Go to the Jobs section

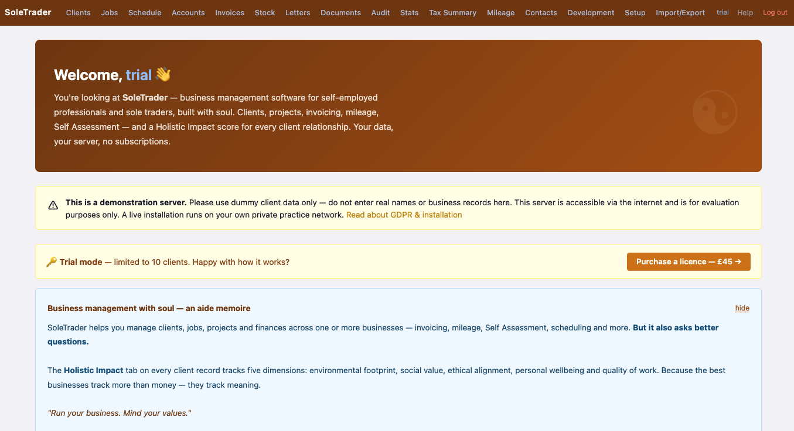coord(110,12)
